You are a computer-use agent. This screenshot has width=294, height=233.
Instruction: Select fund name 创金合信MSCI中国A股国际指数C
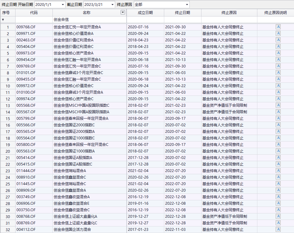click(81, 105)
